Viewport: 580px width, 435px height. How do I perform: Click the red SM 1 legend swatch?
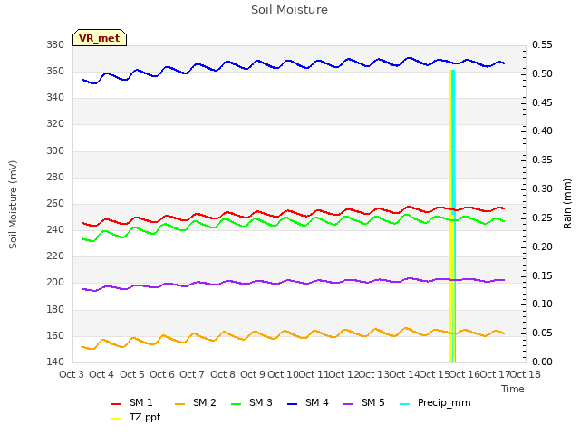(117, 404)
